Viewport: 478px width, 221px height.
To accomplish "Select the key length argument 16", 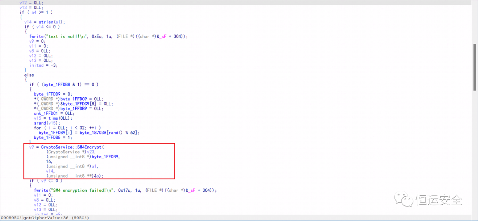I will click(x=49, y=161).
